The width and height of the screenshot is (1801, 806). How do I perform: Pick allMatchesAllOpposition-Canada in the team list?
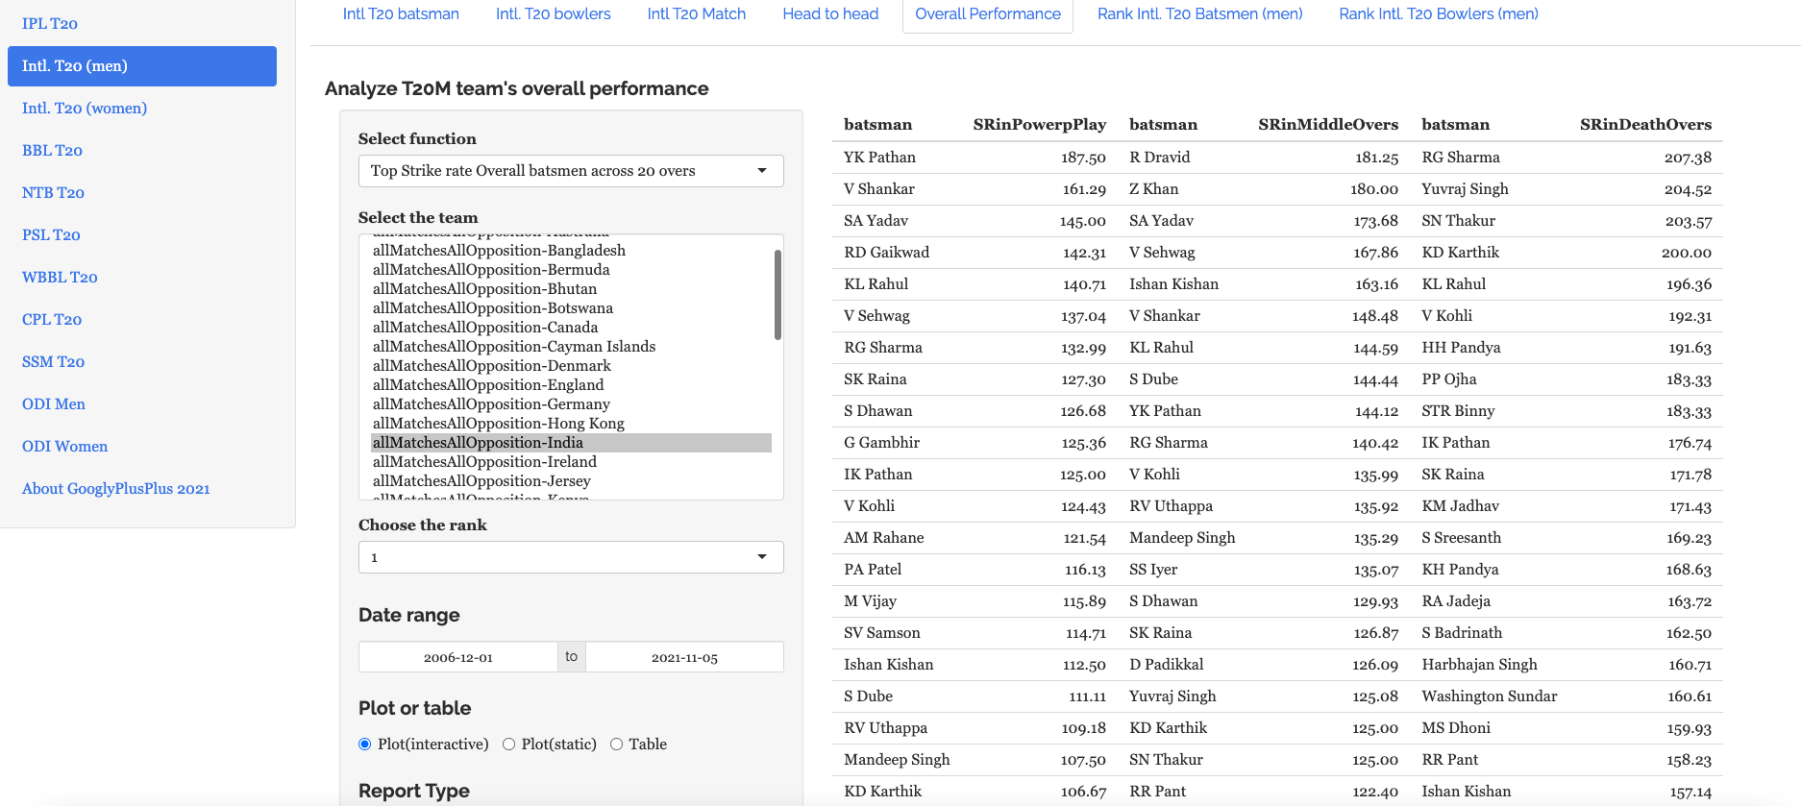click(485, 328)
